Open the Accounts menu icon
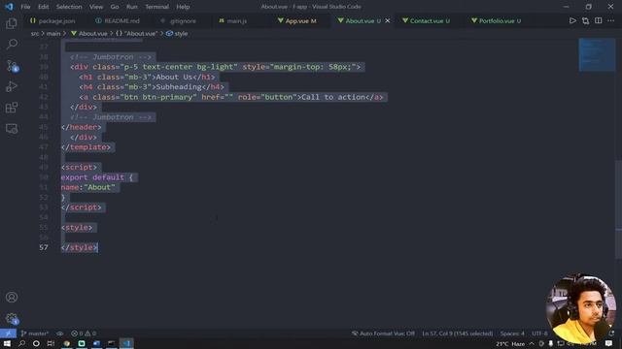Image resolution: width=622 pixels, height=349 pixels. (12, 298)
